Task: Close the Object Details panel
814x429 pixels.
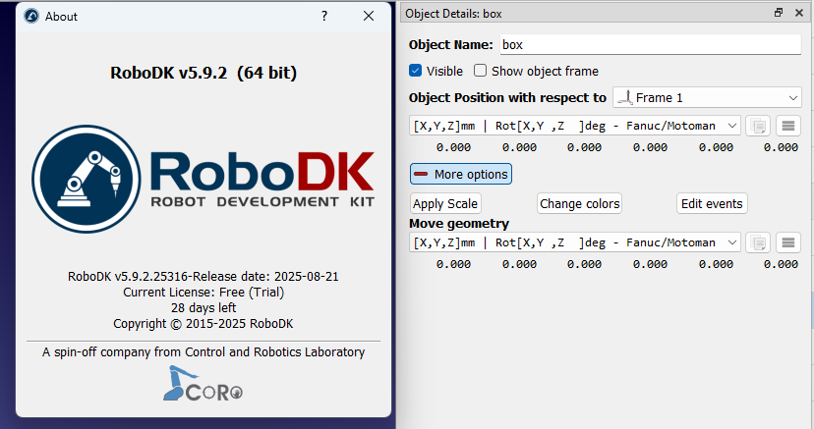Action: coord(799,13)
